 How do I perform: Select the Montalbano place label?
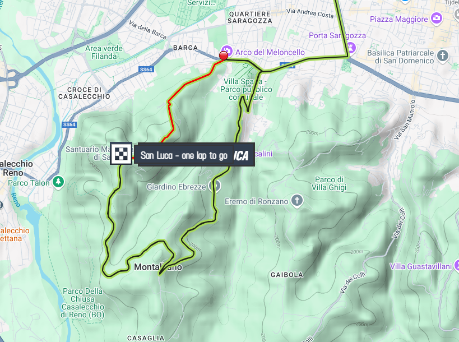click(158, 267)
